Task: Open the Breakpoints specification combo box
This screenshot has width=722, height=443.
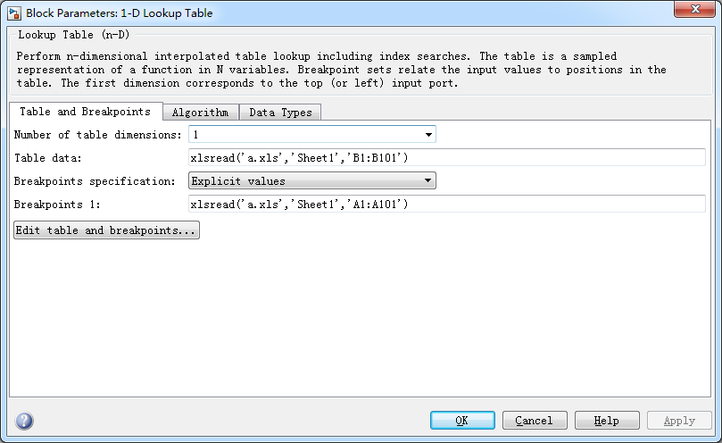Action: tap(311, 180)
